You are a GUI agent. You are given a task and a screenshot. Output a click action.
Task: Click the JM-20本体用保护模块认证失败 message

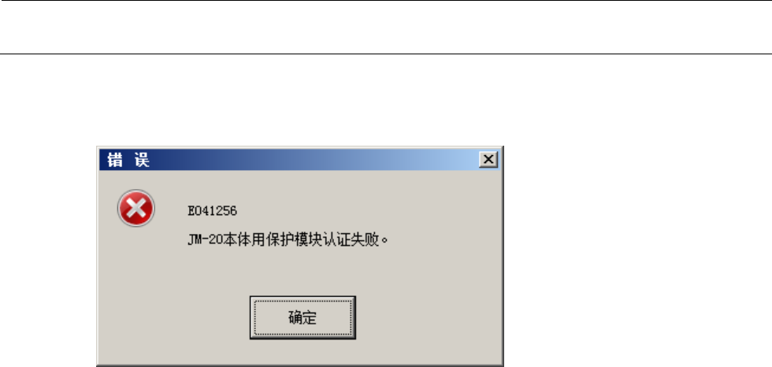[x=288, y=239]
